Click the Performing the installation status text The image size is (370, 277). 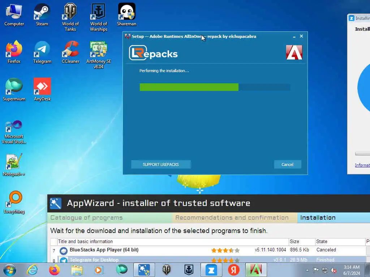point(164,71)
